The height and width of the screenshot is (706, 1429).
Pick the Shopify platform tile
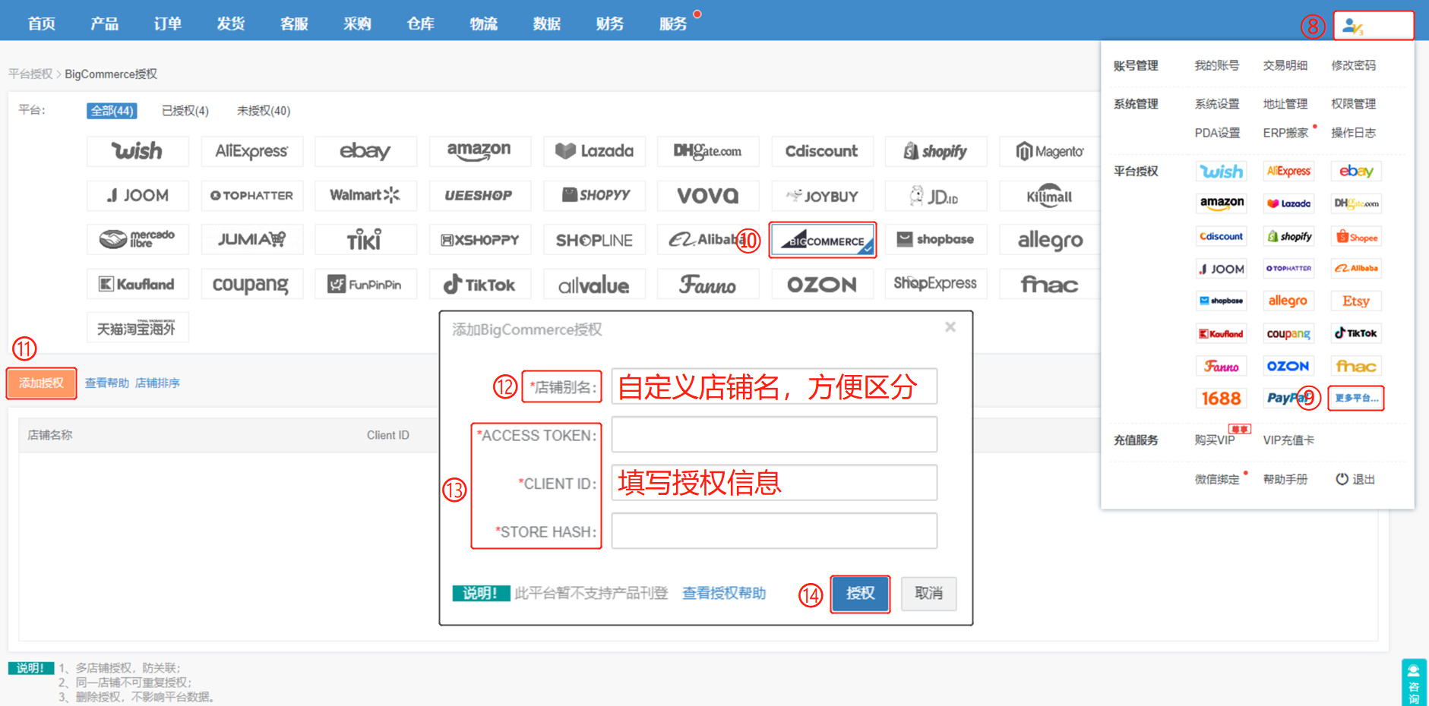point(935,151)
